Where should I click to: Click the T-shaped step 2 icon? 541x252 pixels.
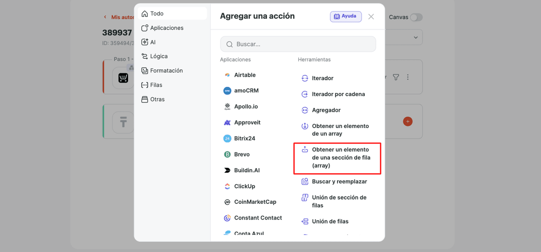click(x=123, y=122)
